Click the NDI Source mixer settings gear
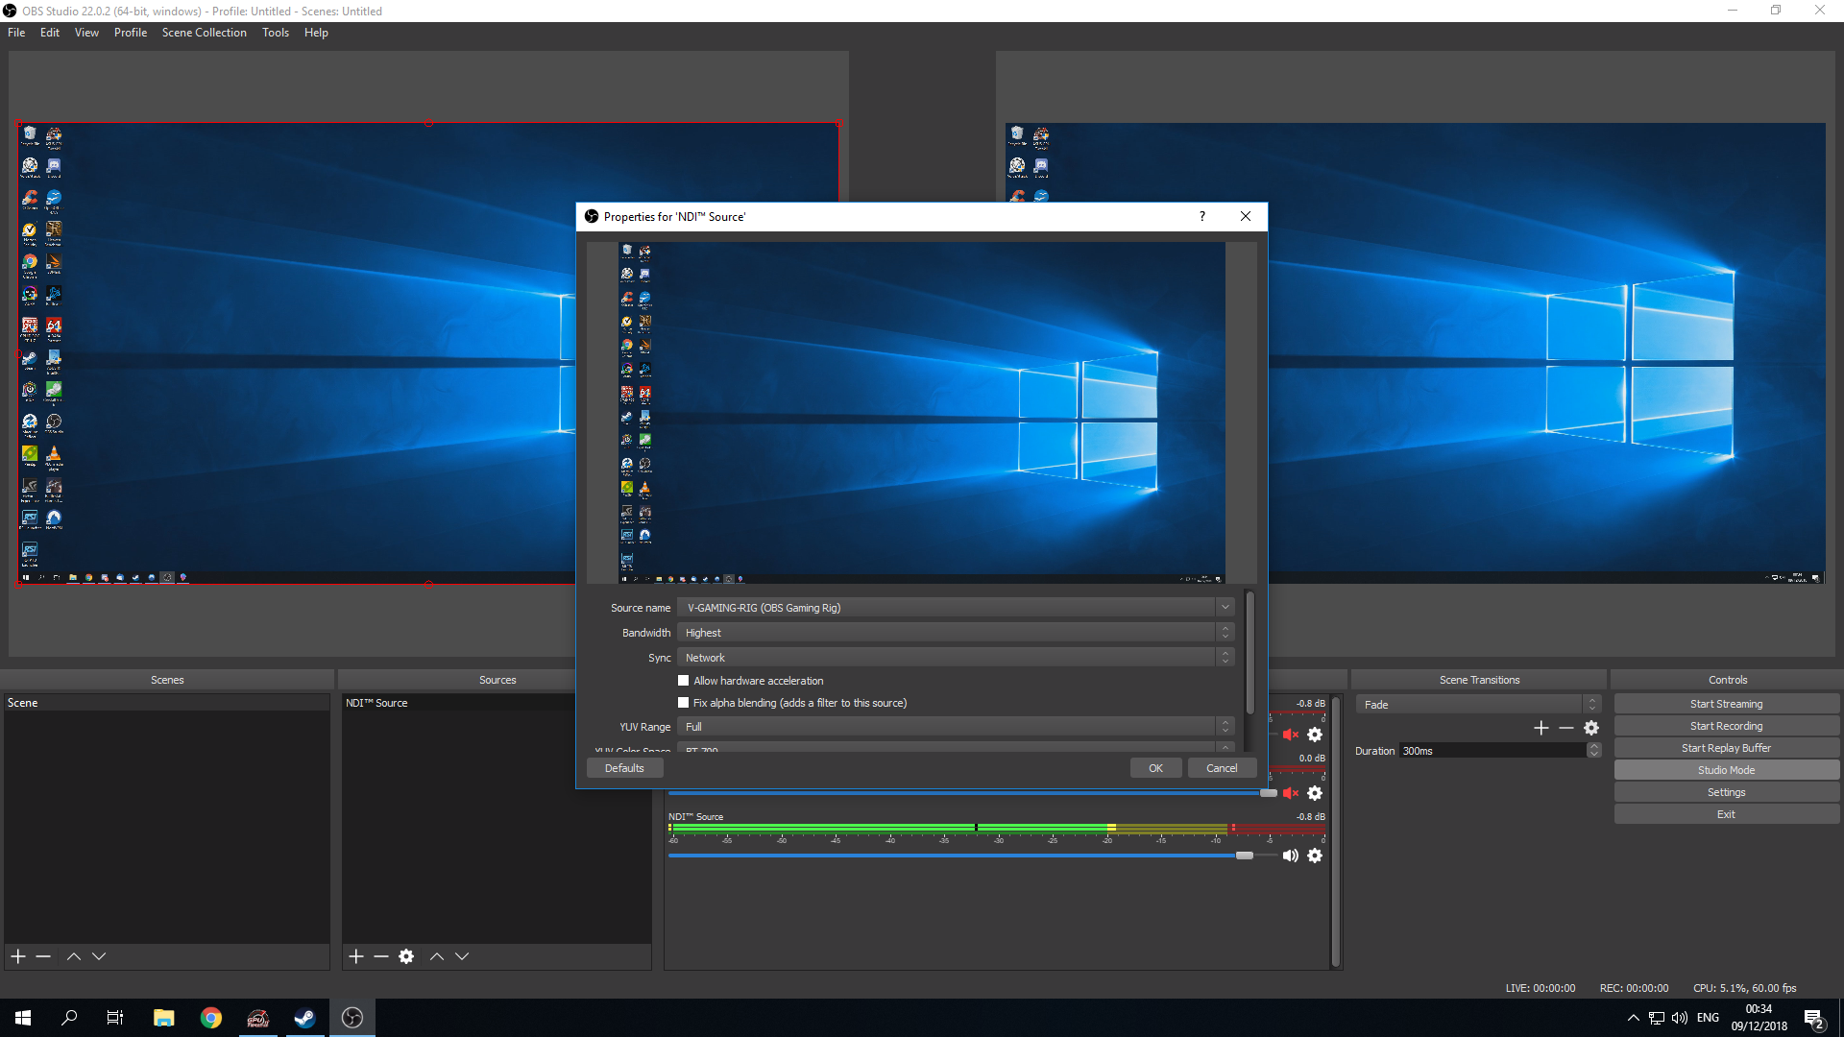1844x1037 pixels. pos(1315,855)
